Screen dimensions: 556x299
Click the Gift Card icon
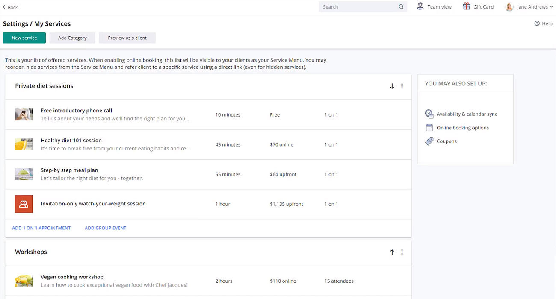pos(466,6)
